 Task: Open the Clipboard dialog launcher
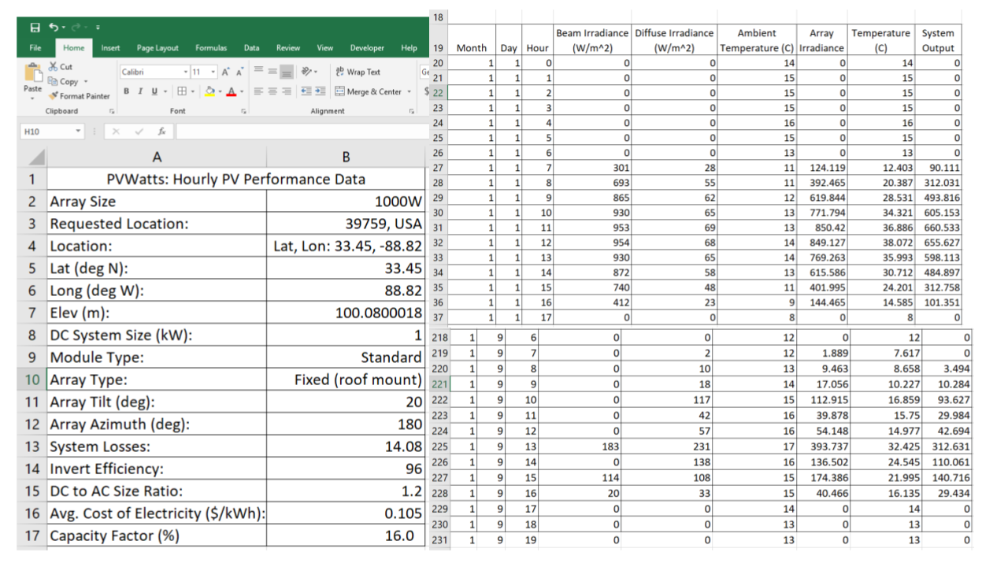[110, 112]
